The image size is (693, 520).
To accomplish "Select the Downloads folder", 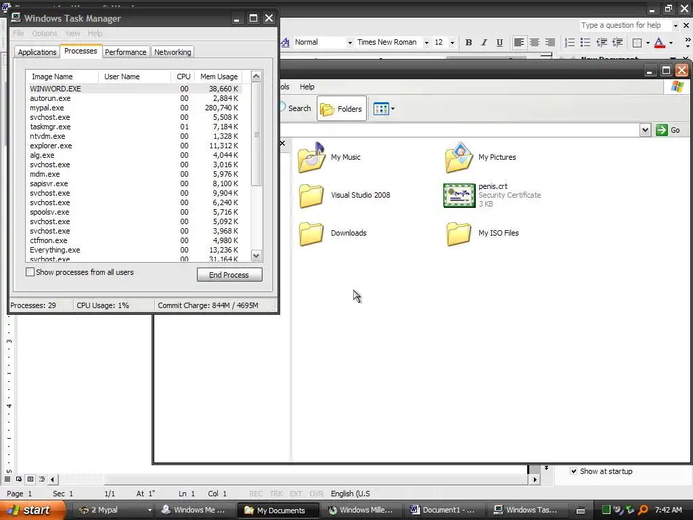I will (x=332, y=233).
